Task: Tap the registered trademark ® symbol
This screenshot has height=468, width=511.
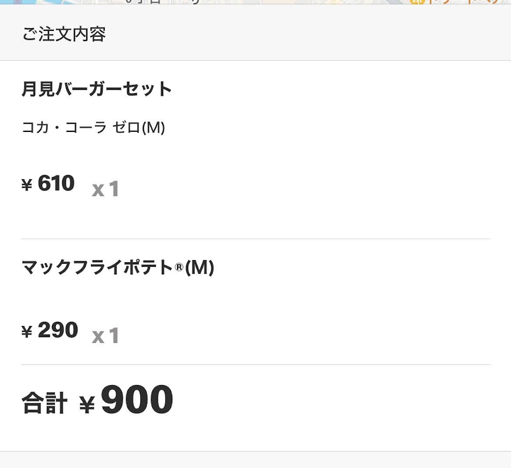Action: tap(179, 268)
